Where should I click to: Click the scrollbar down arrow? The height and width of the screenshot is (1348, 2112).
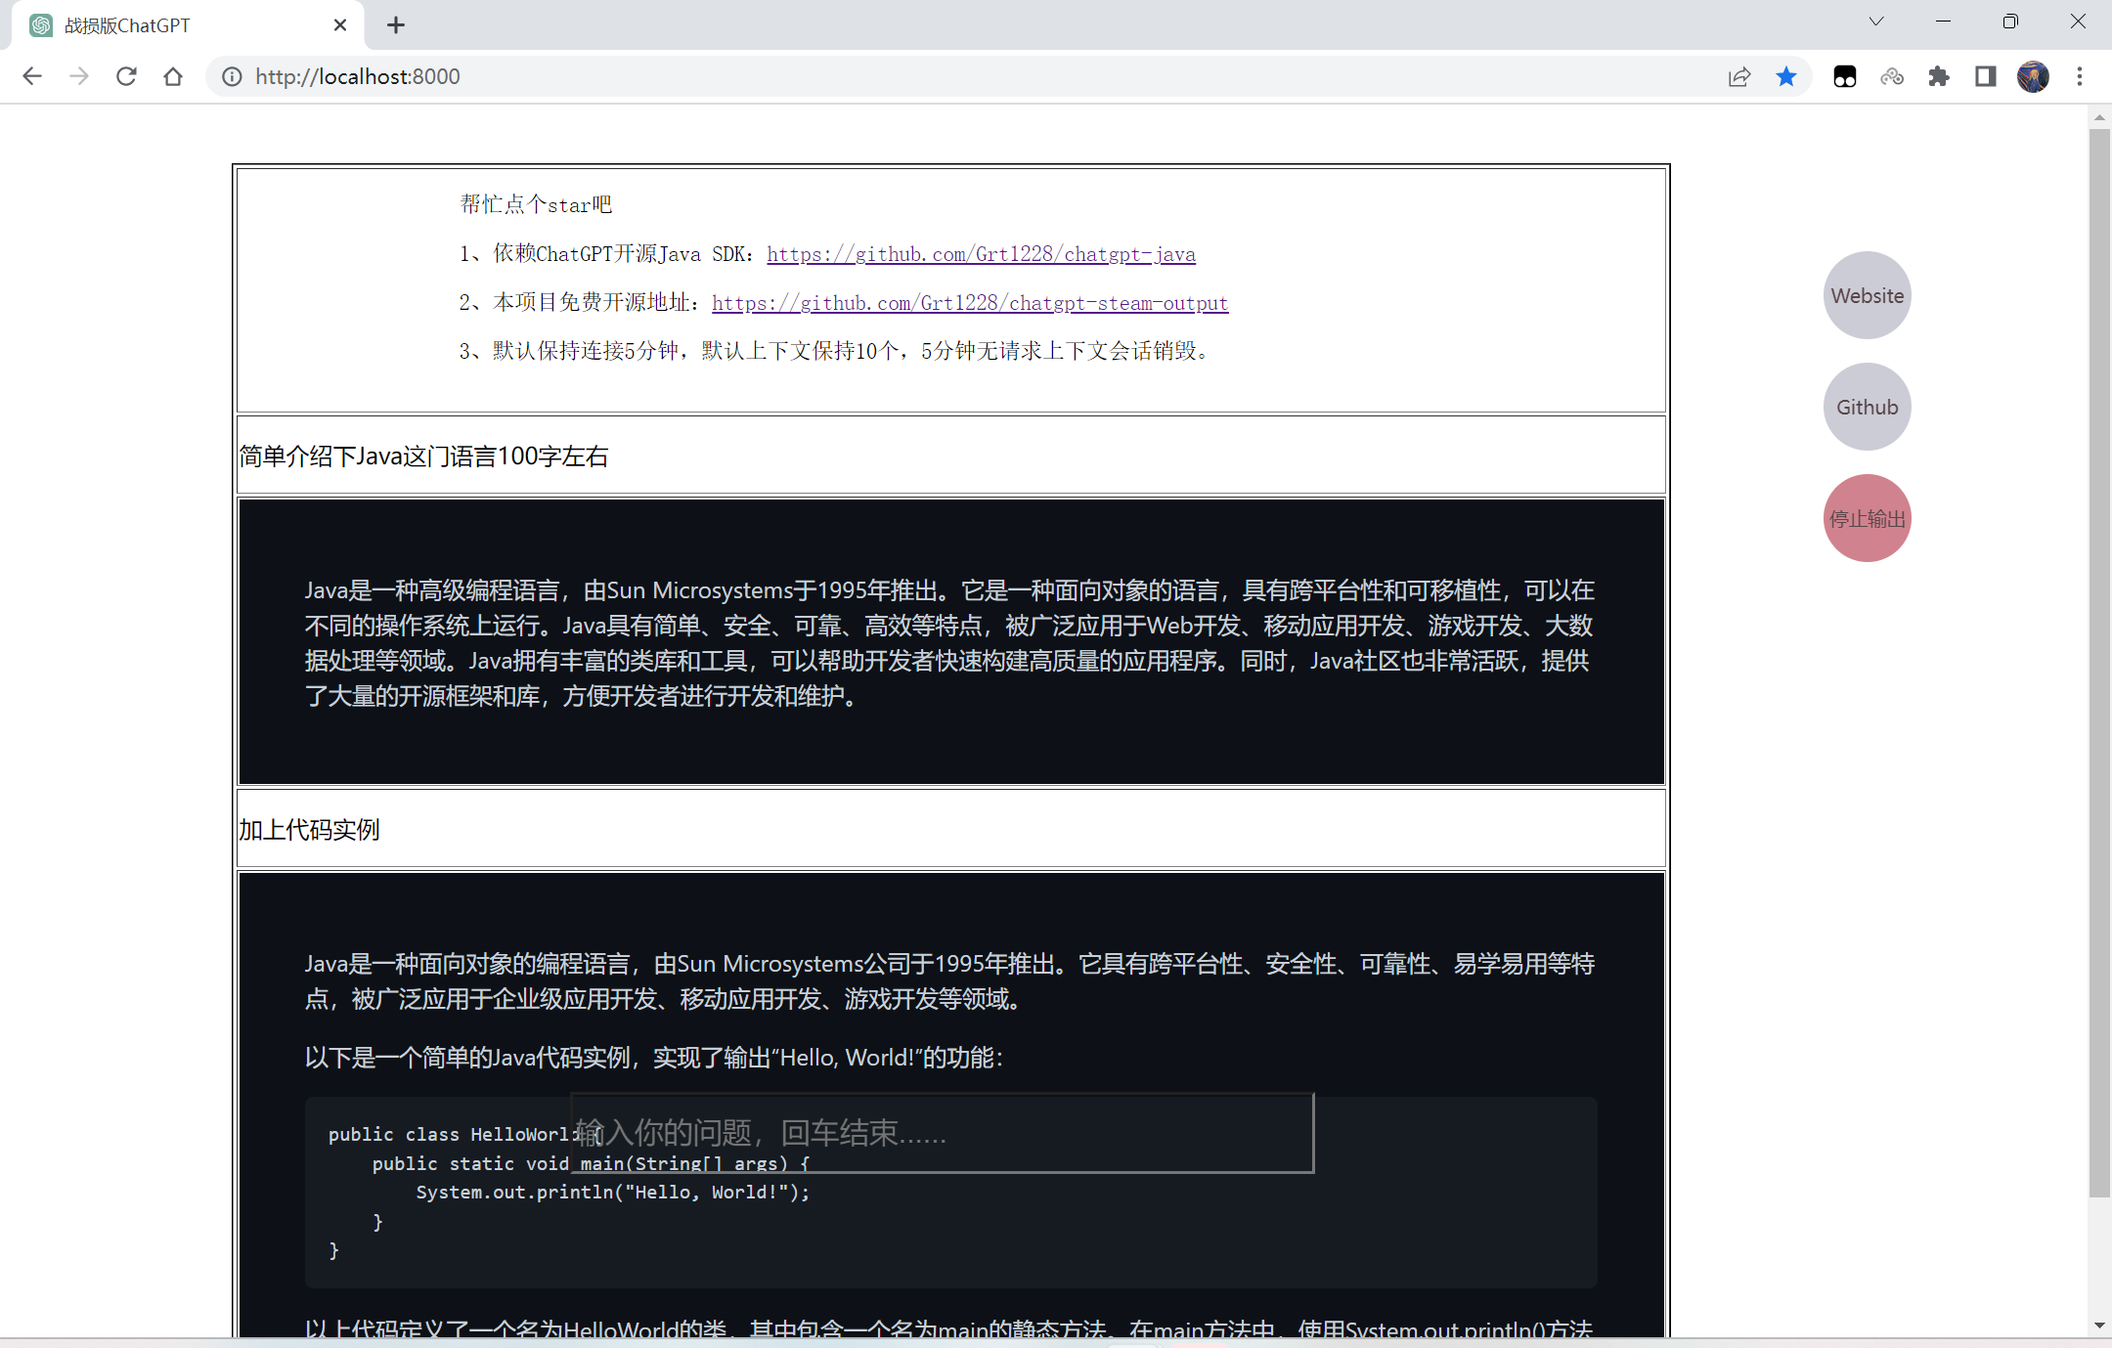tap(2099, 1326)
